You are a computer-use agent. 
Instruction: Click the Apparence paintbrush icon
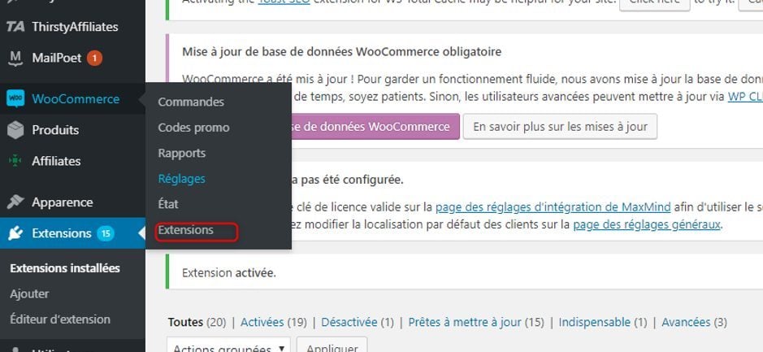click(x=15, y=202)
